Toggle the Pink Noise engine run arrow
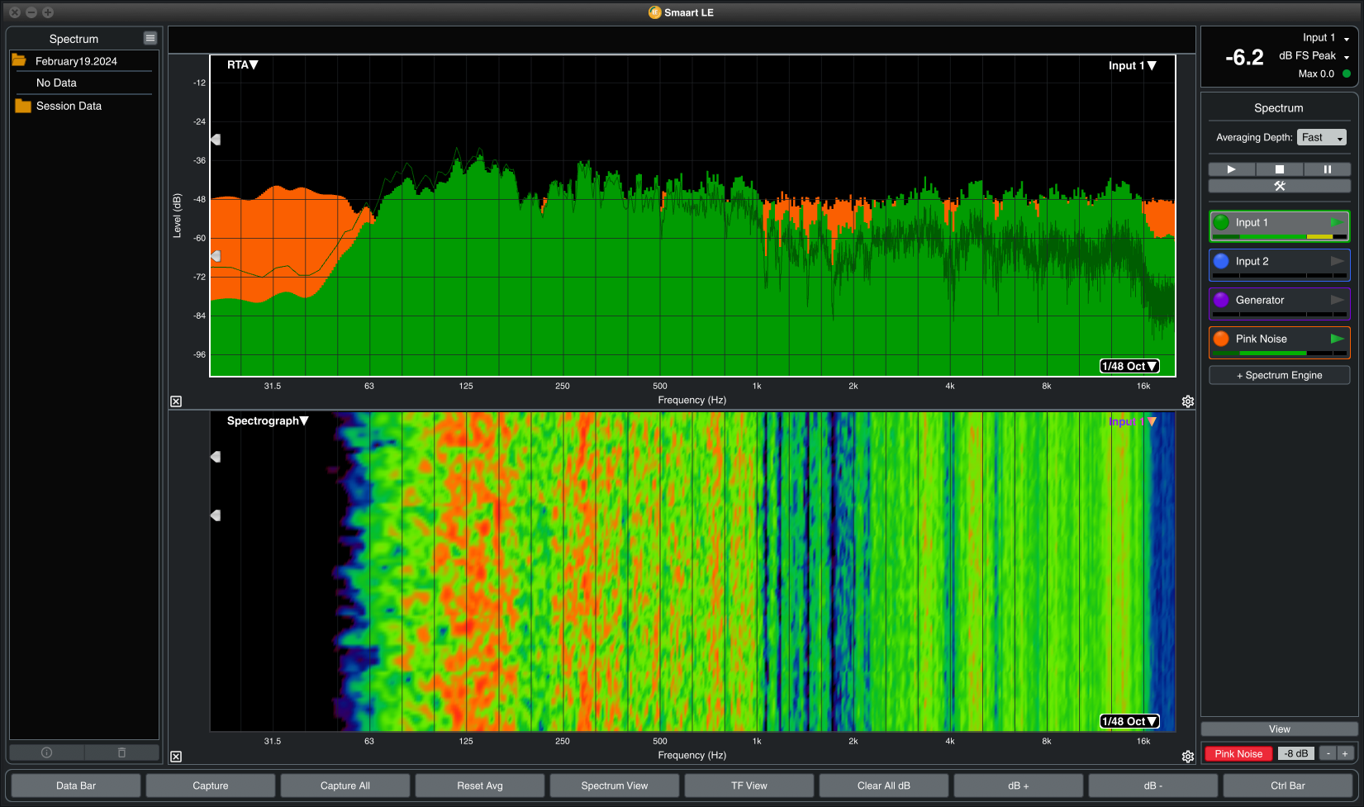 [1337, 339]
